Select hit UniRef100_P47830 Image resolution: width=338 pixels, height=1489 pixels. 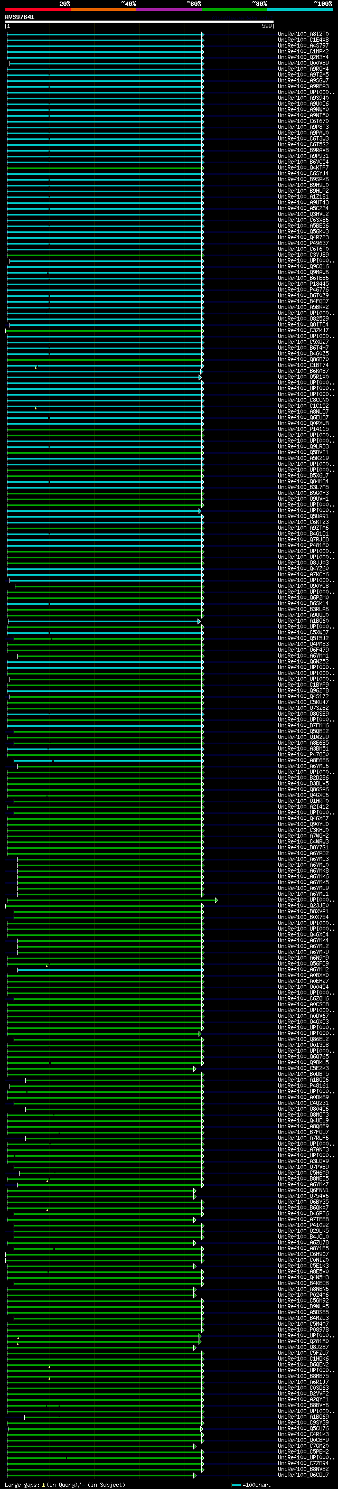pos(303,754)
